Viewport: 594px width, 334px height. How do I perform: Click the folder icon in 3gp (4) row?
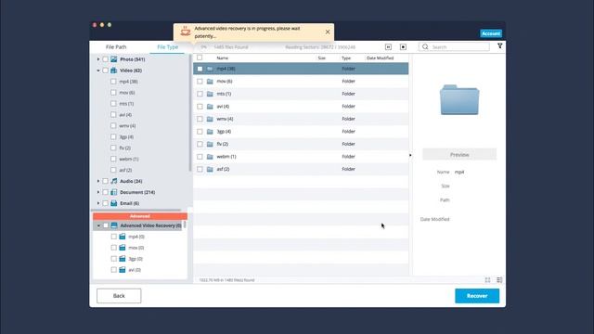click(x=210, y=132)
